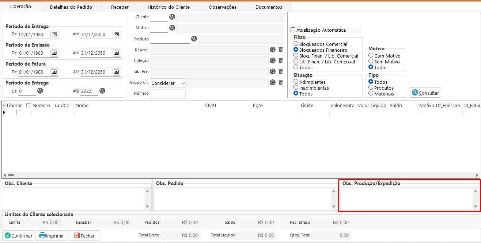Clear the Repres. field with trash icon

click(x=281, y=50)
